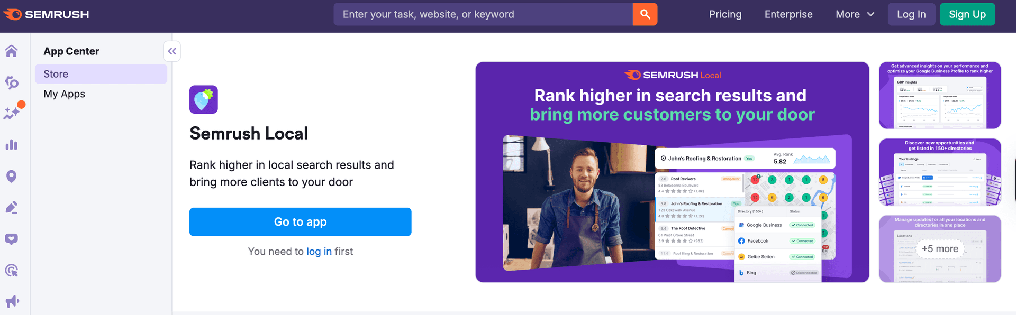Select the Local map pin sidebar icon
This screenshot has height=315, width=1016.
[x=12, y=176]
